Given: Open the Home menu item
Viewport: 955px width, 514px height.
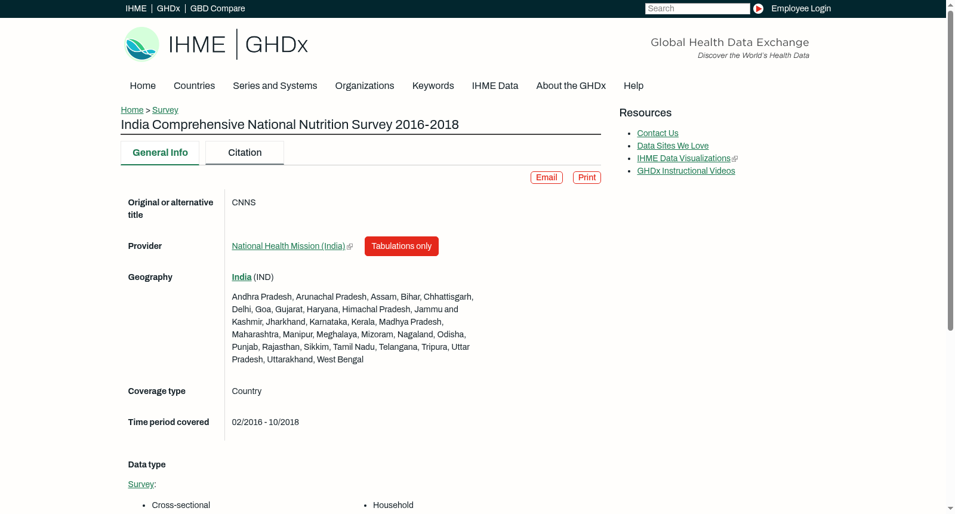Looking at the screenshot, I should (x=143, y=86).
